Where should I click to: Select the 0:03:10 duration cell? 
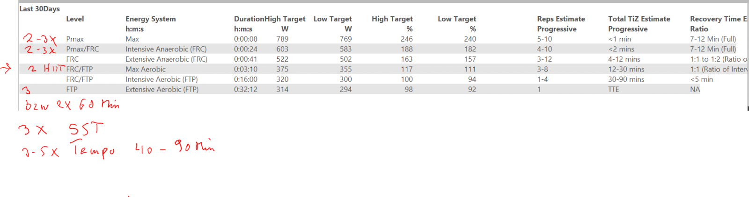coord(246,69)
